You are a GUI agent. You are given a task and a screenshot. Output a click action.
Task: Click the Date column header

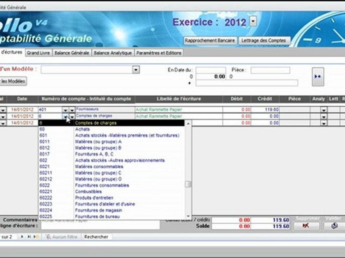[22, 99]
